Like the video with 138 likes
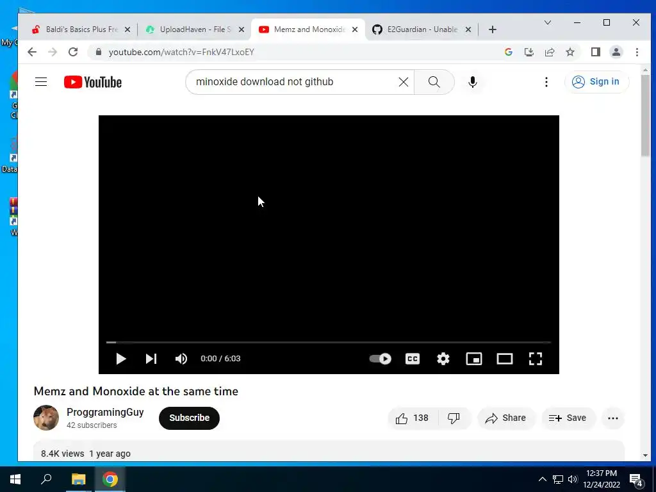The height and width of the screenshot is (492, 656). coord(413,418)
